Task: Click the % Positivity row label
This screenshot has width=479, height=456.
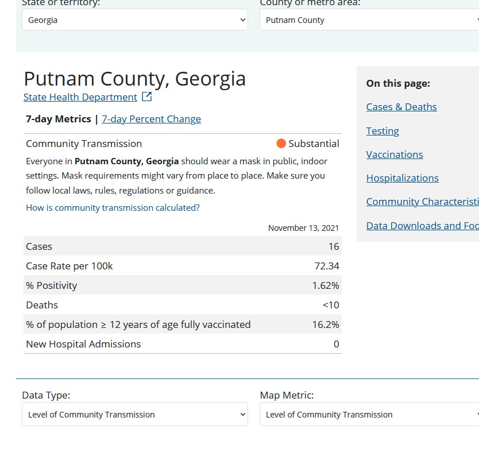Action: (52, 285)
